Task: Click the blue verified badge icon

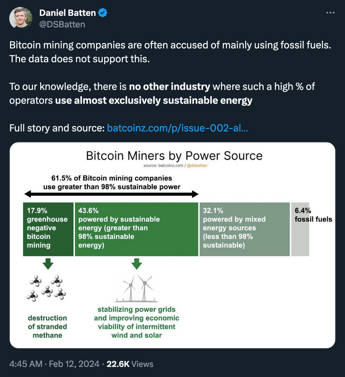Action: click(x=103, y=13)
